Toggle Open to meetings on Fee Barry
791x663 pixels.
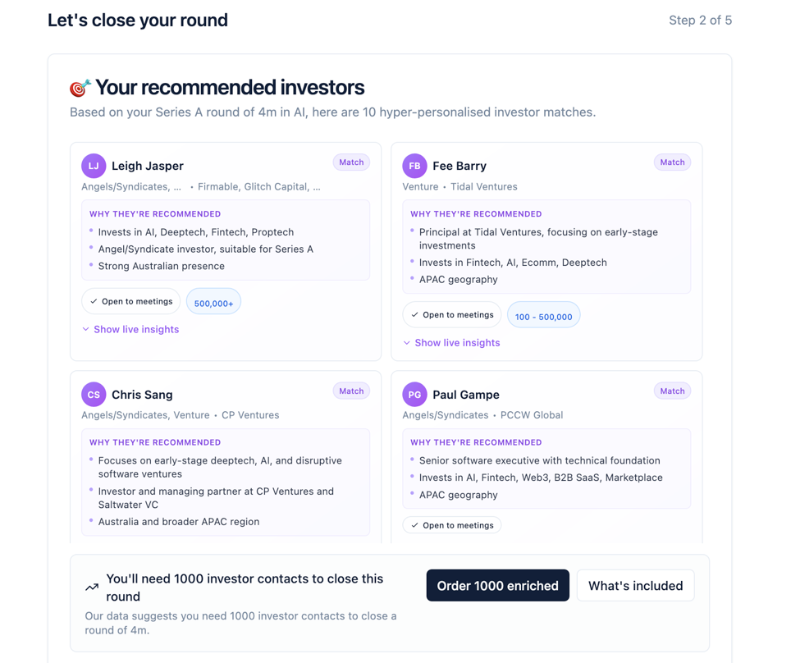pyautogui.click(x=452, y=314)
